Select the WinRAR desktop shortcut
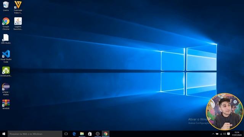The image size is (244, 137). click(x=6, y=104)
